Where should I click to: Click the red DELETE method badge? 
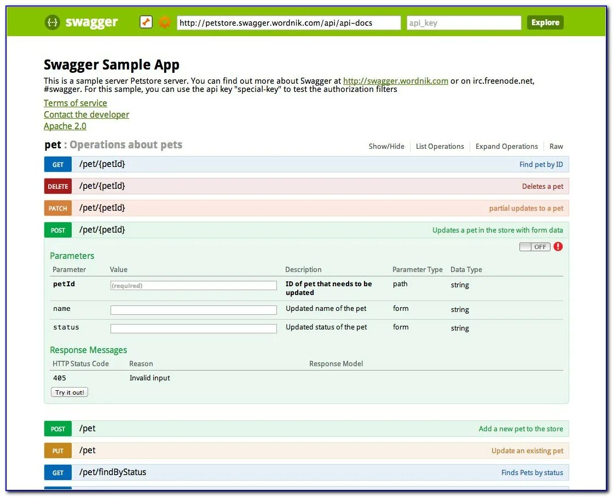pyautogui.click(x=58, y=186)
